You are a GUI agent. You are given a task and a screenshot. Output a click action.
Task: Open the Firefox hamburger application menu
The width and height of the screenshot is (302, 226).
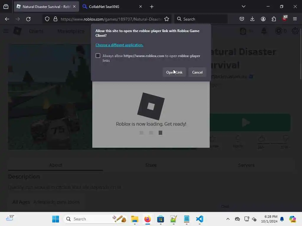pyautogui.click(x=295, y=19)
